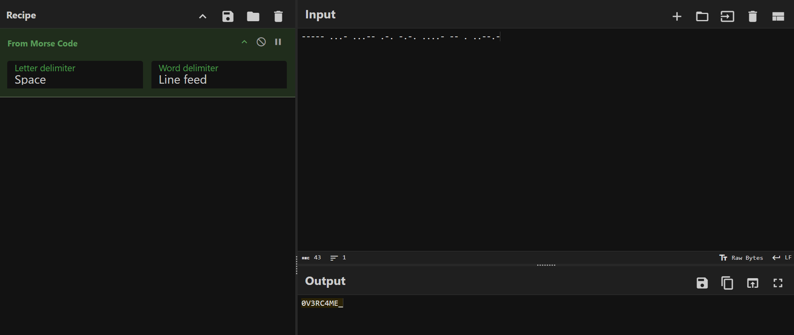Click the Input pane heading
Viewport: 794px width, 335px height.
(x=320, y=14)
